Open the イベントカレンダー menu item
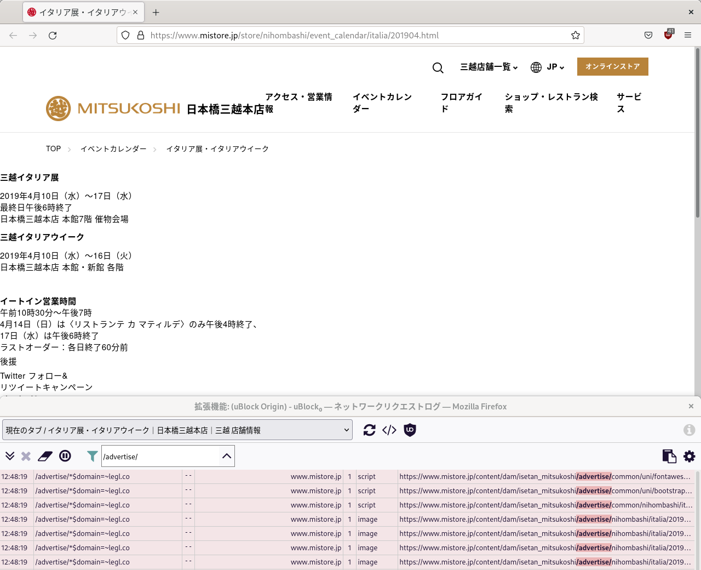Screen dimensions: 701x570 point(382,102)
